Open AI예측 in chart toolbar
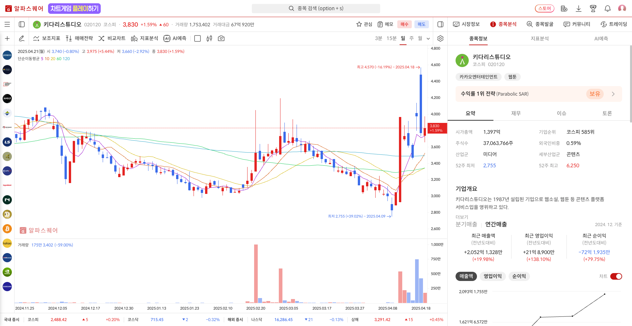This screenshot has width=632, height=326. [x=175, y=38]
